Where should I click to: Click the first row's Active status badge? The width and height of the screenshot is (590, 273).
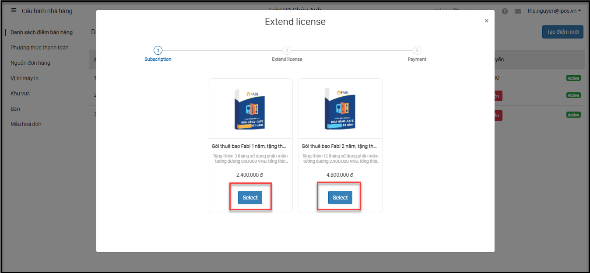(573, 78)
